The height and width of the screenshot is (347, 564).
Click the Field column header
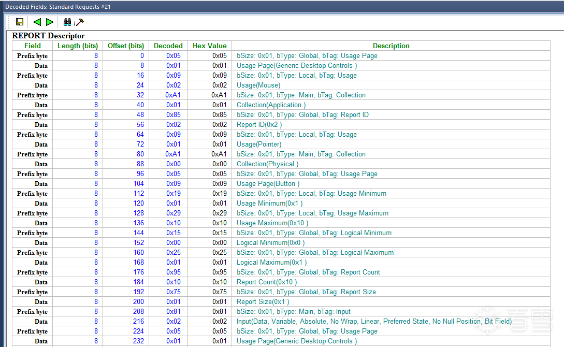click(x=32, y=46)
